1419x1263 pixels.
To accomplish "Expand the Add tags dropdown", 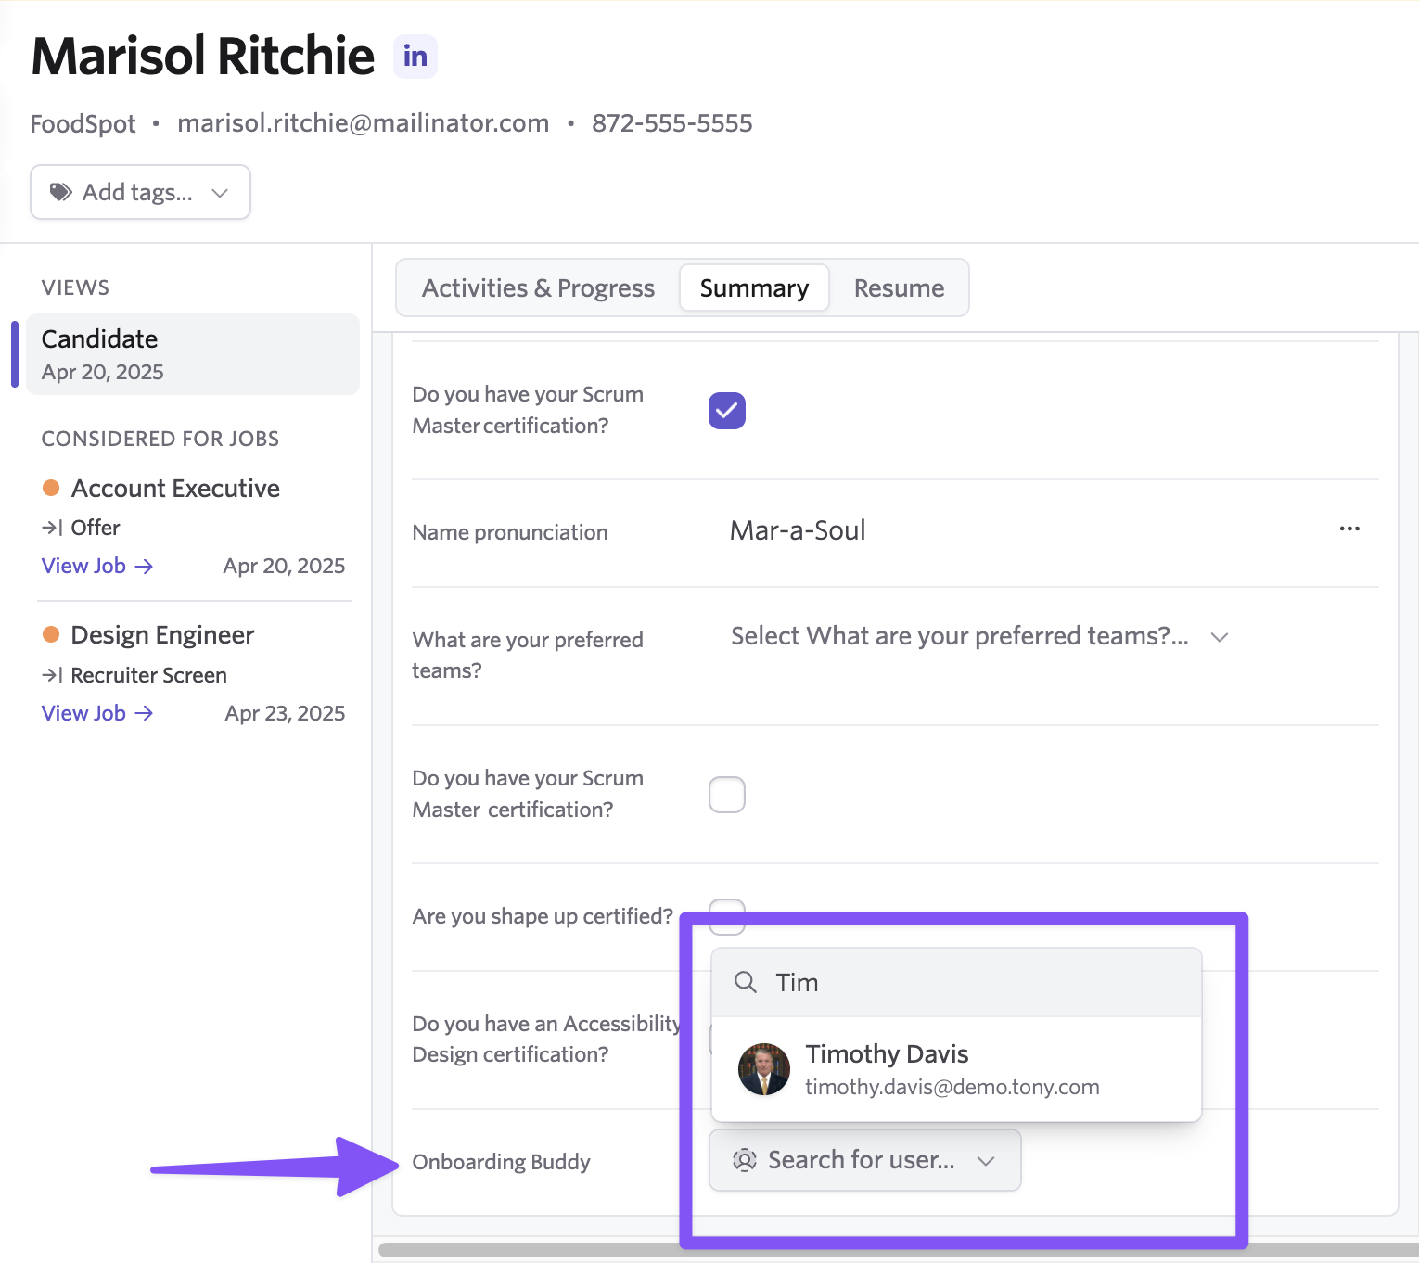I will 220,193.
